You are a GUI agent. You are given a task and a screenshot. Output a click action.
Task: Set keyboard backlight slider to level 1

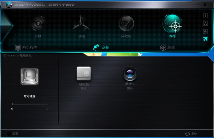pos(30,104)
